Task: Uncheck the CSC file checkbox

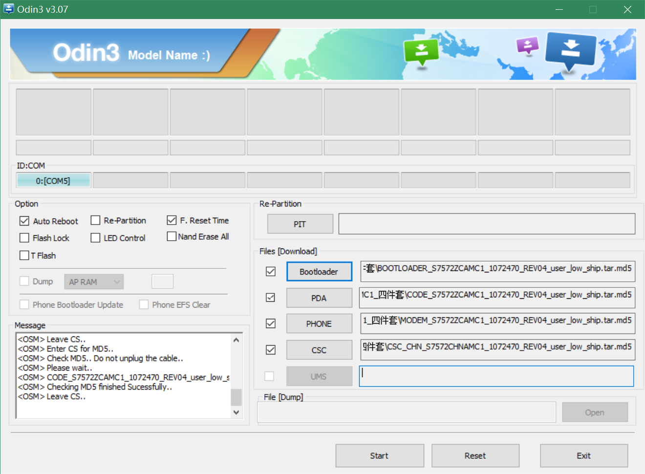Action: tap(271, 350)
